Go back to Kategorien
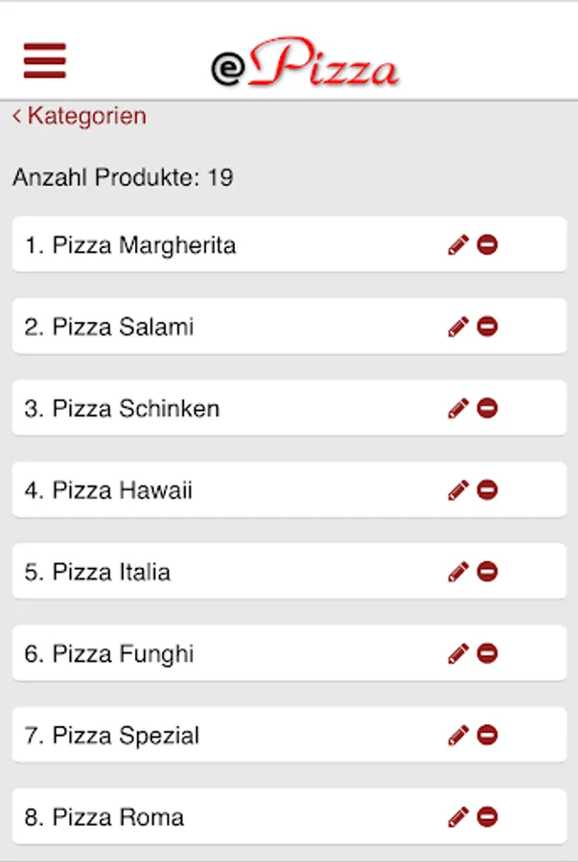This screenshot has height=862, width=578. [x=80, y=117]
